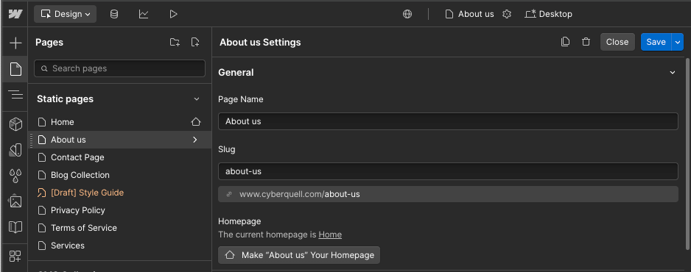The width and height of the screenshot is (691, 272).
Task: Open the Navigator panel icon
Action: click(x=15, y=95)
